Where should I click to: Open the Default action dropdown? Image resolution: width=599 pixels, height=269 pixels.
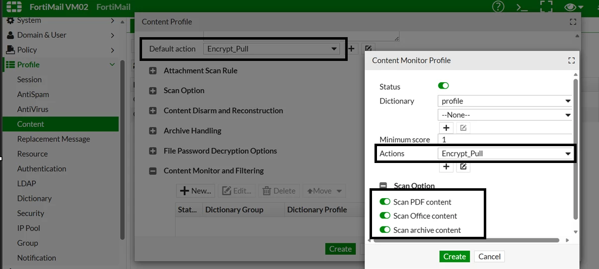[271, 49]
